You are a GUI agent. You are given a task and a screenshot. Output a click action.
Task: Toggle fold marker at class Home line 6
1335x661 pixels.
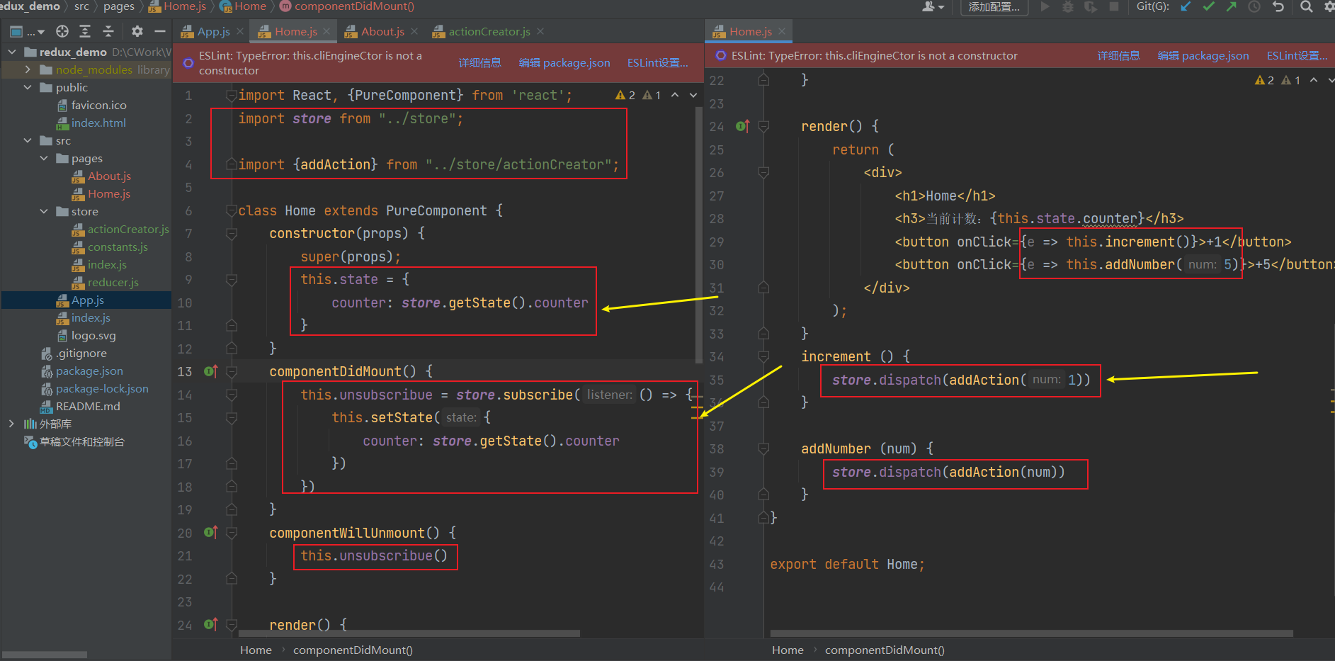coord(232,210)
